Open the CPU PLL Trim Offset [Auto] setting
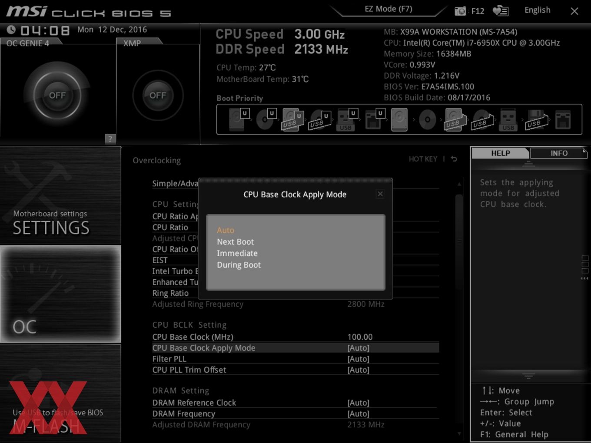 tap(295, 370)
